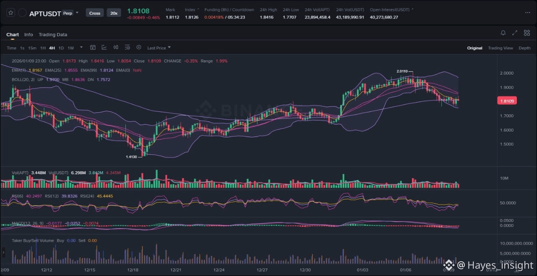Click the Cross margin mode button

click(x=95, y=13)
